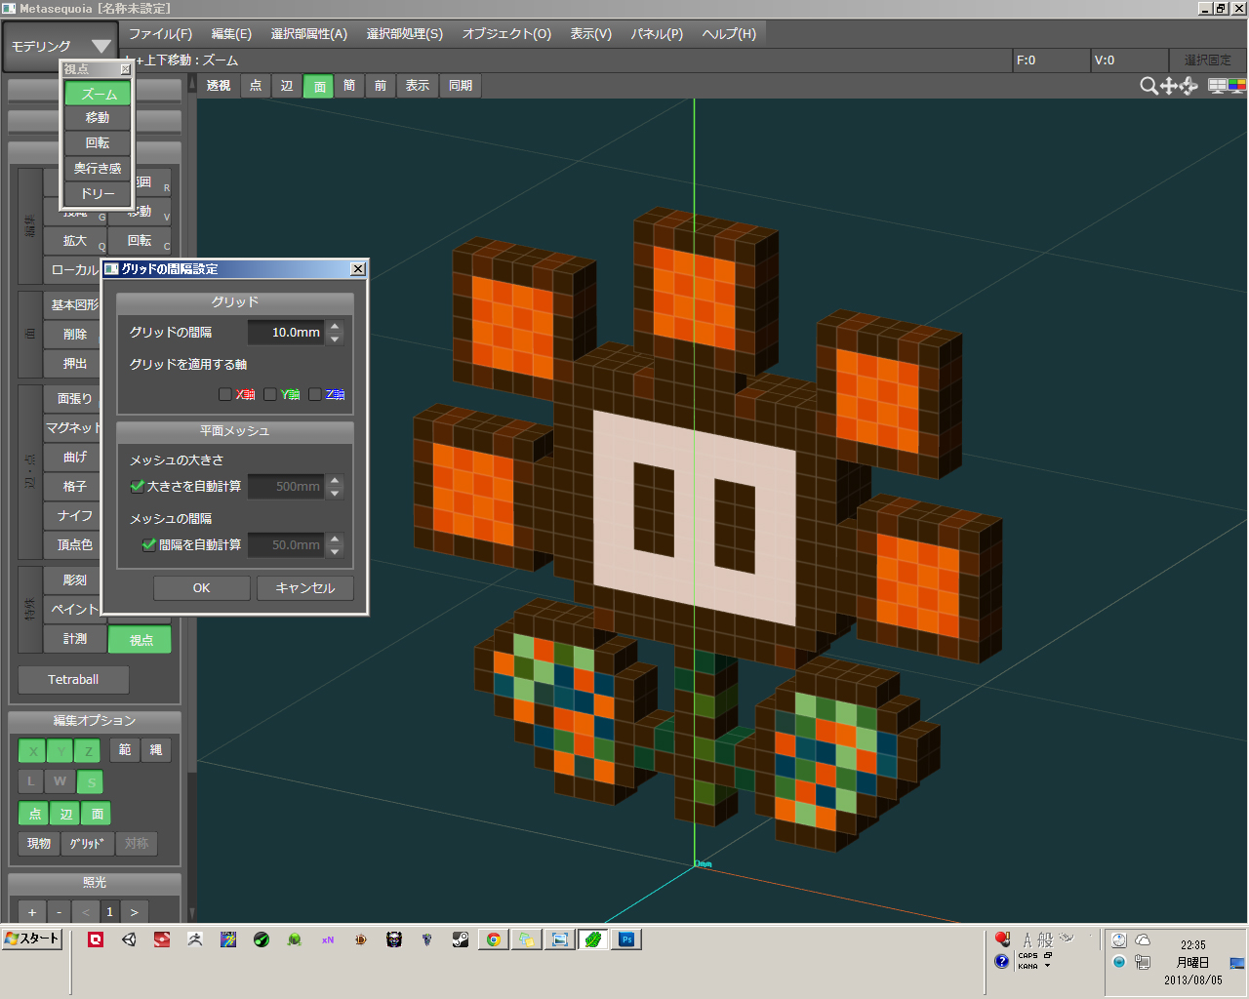The width and height of the screenshot is (1249, 999).
Task: Open the Chrome icon in the taskbar
Action: 494,939
